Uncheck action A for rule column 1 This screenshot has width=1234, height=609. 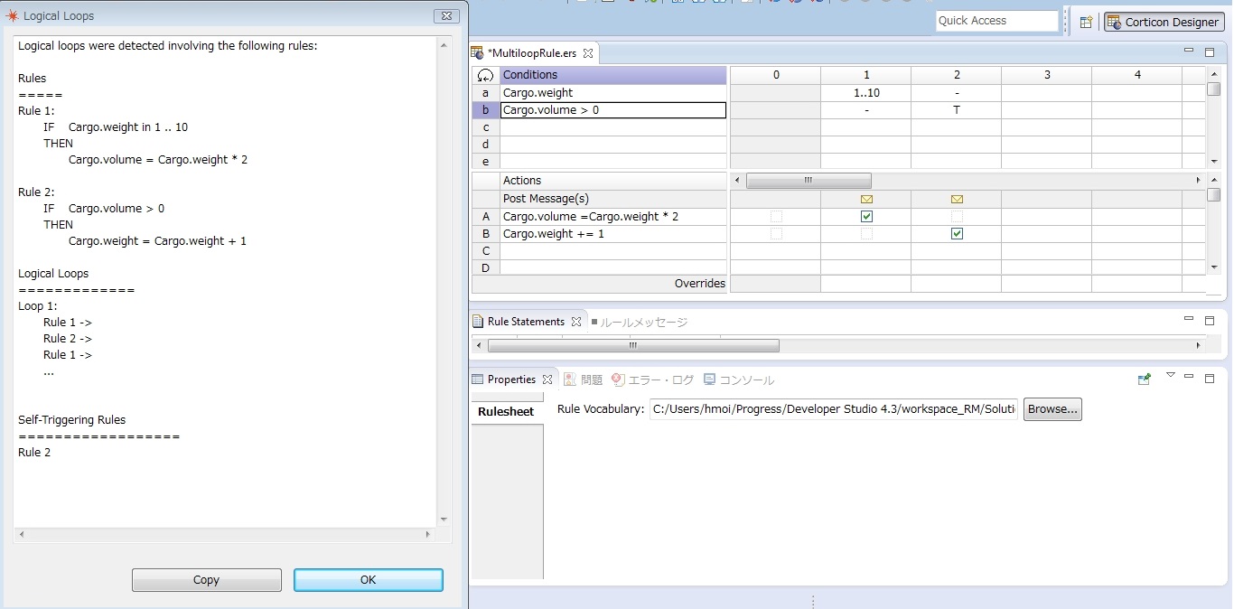[x=866, y=217]
